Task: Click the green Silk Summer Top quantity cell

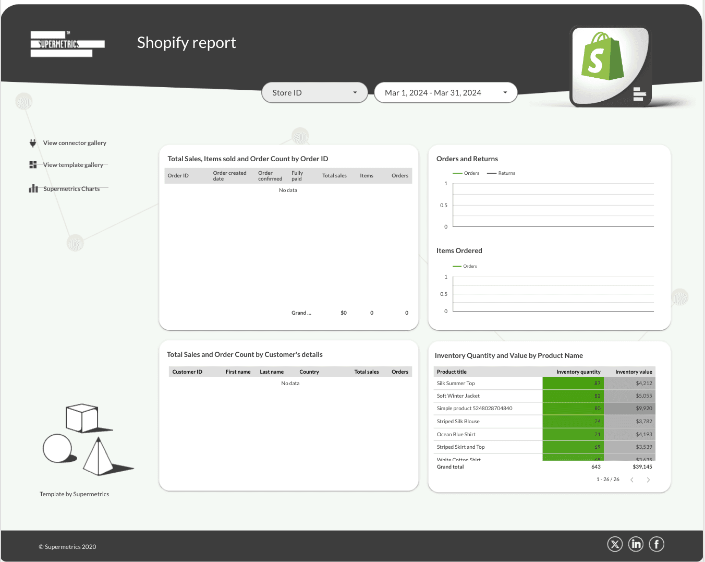Action: pyautogui.click(x=573, y=384)
